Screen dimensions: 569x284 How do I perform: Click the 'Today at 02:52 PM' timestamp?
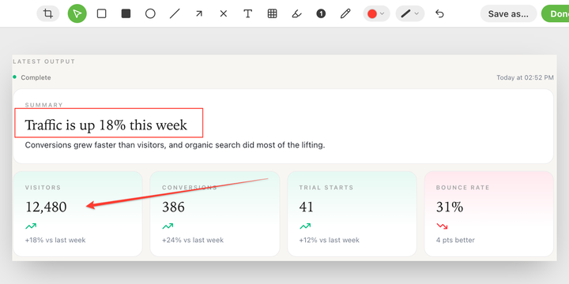click(525, 77)
